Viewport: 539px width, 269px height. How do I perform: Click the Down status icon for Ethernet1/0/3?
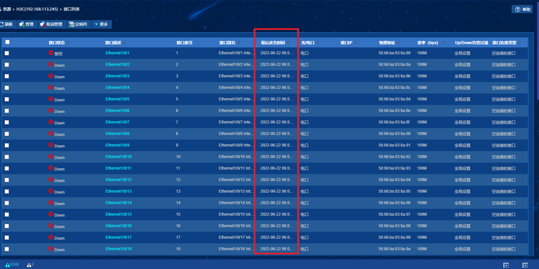tap(51, 76)
